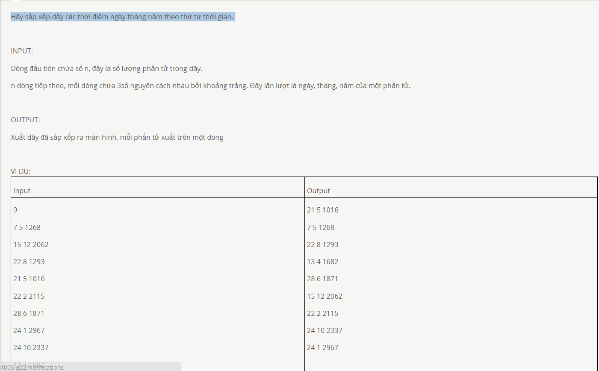599x371 pixels.
Task: Click the line starting "Dòng đầu tiên chứa"
Action: point(106,68)
